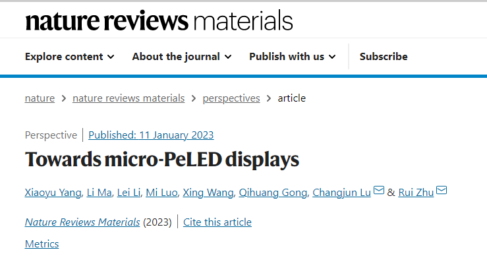Click the italic Nature Reviews Materials journal link
This screenshot has width=487, height=256.
tap(82, 222)
